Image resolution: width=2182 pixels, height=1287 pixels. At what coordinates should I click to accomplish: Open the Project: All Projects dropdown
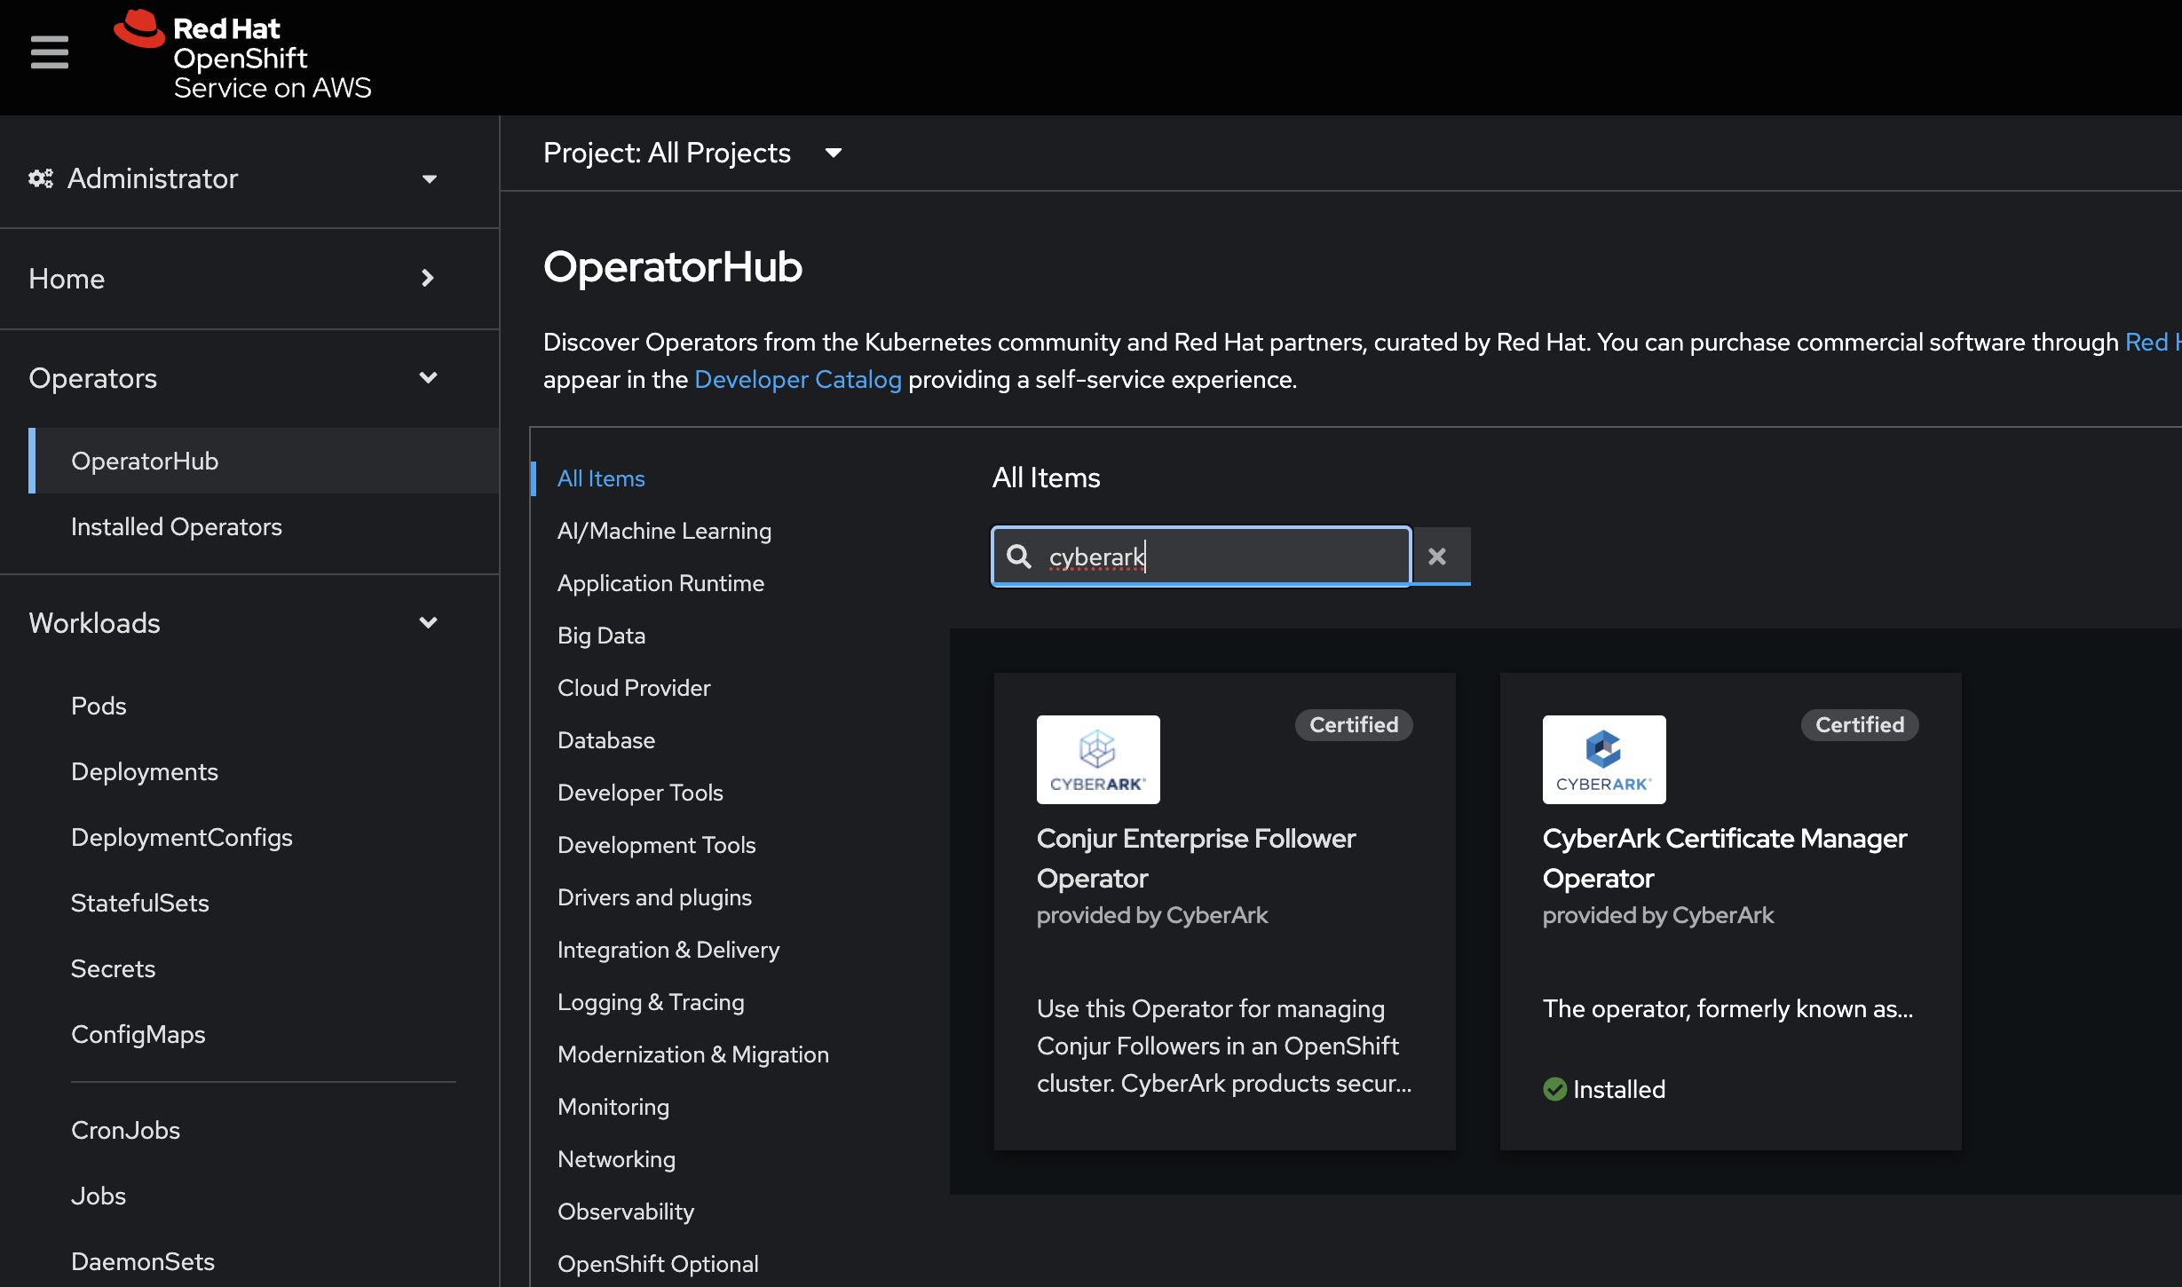pyautogui.click(x=692, y=153)
